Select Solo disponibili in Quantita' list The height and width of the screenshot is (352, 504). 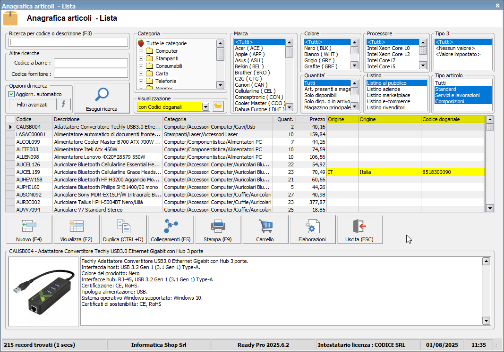coord(321,95)
